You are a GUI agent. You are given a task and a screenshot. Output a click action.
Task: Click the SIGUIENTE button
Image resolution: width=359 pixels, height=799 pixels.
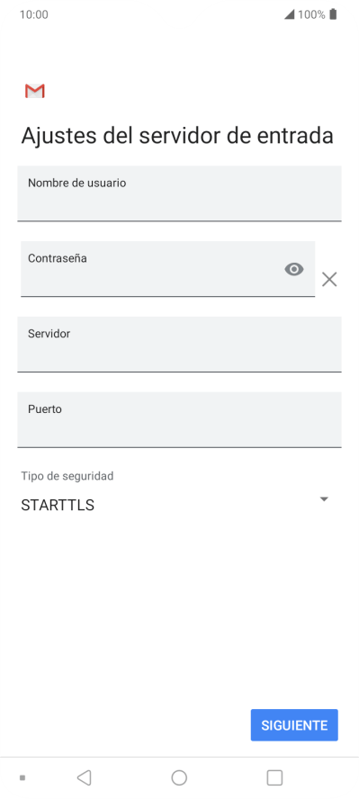pyautogui.click(x=294, y=725)
